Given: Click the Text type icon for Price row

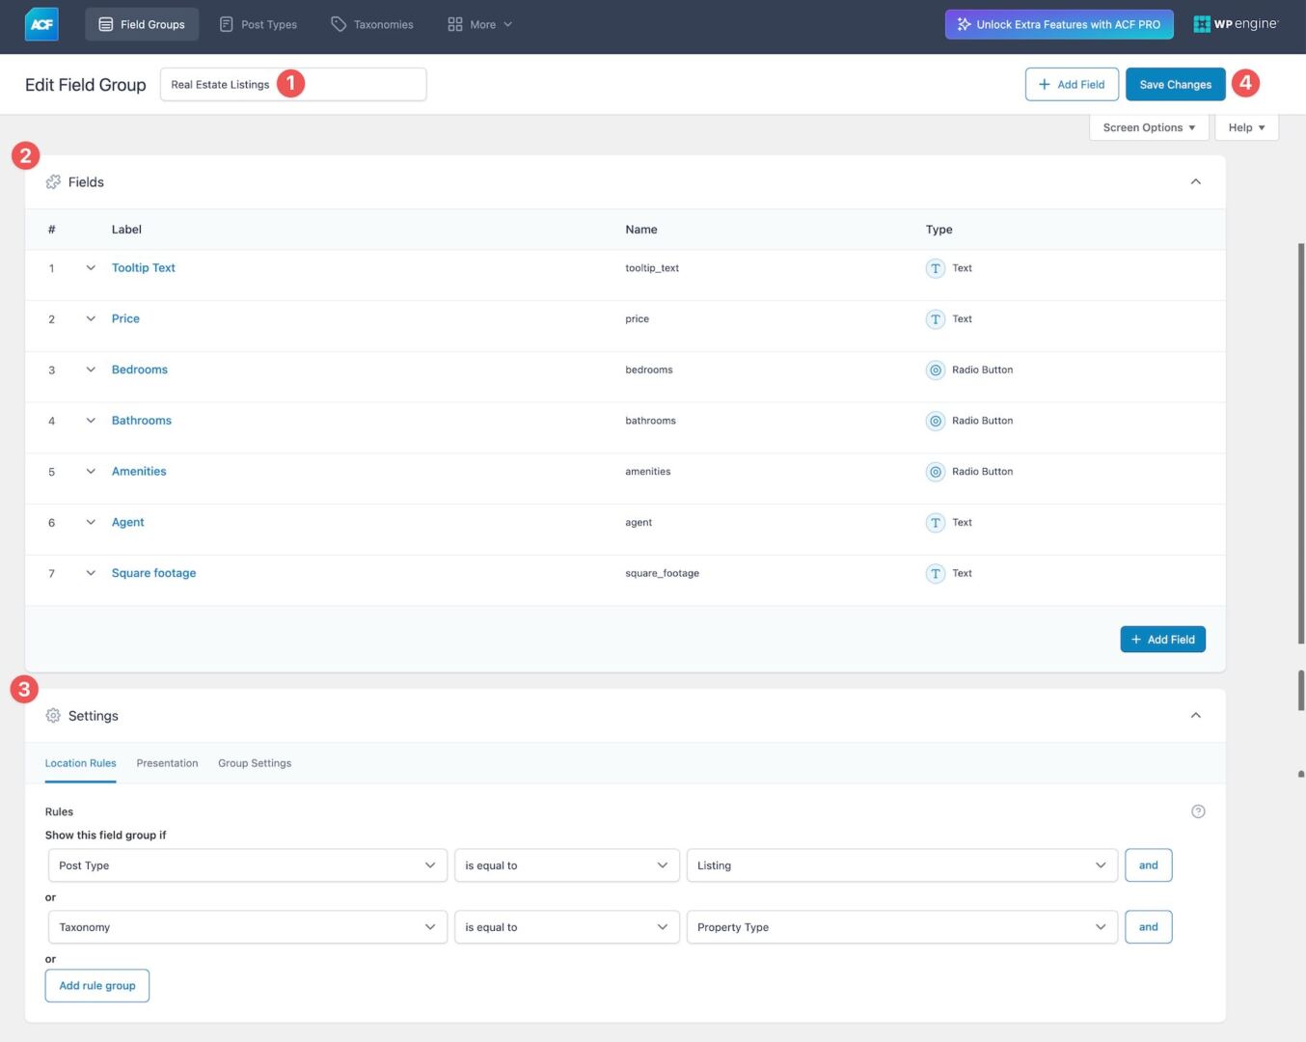Looking at the screenshot, I should click(935, 319).
